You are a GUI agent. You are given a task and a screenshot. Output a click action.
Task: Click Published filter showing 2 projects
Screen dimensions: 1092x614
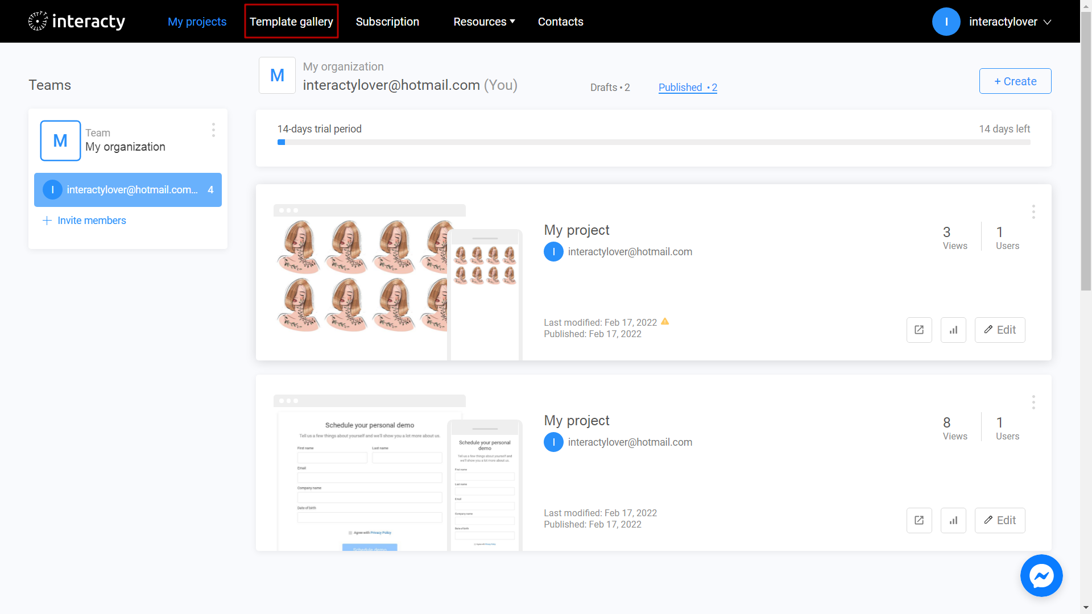click(x=687, y=87)
